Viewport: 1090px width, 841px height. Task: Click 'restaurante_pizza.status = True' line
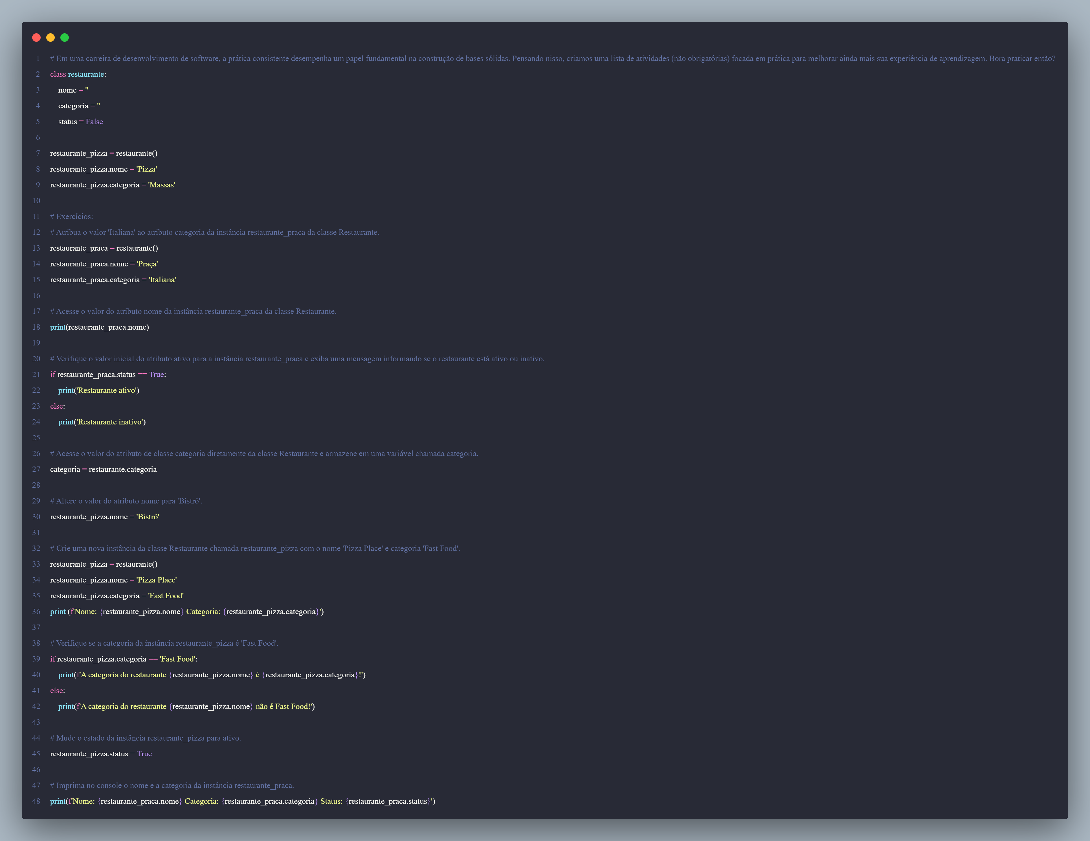tap(101, 754)
